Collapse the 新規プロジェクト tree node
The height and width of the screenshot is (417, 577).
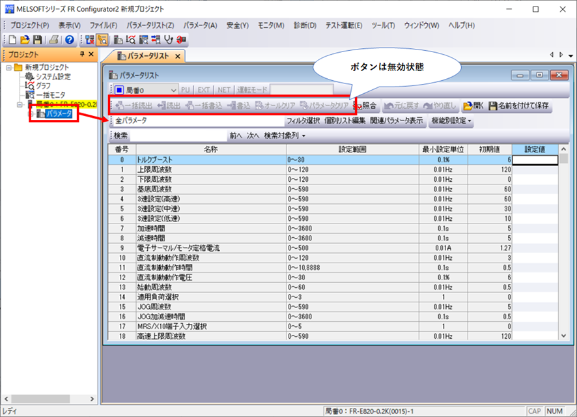tap(9, 67)
